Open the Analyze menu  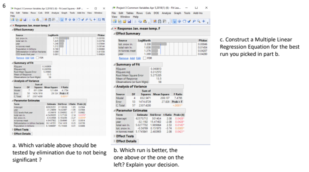click(x=55, y=13)
